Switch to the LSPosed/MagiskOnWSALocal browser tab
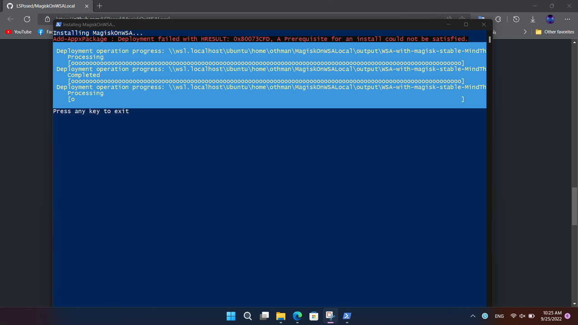Screen dimensions: 578x325 [45, 6]
